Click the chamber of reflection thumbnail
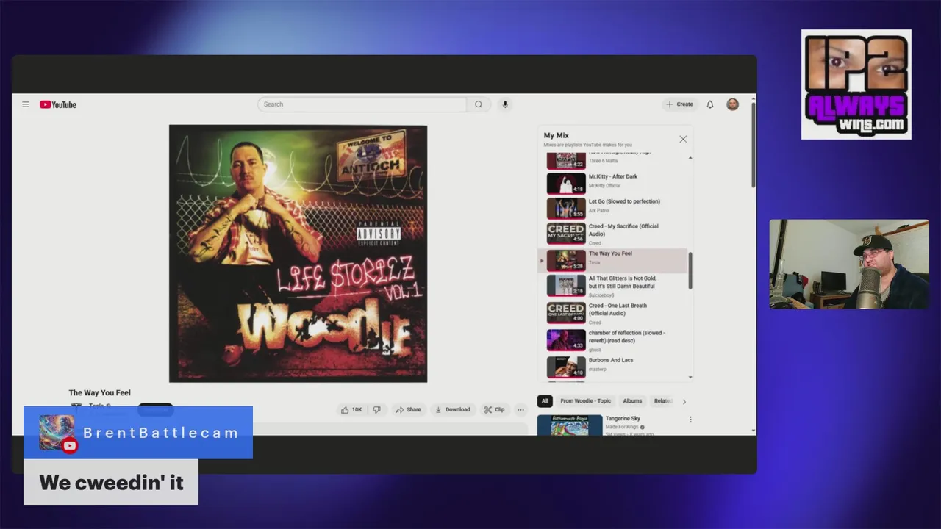 (566, 339)
